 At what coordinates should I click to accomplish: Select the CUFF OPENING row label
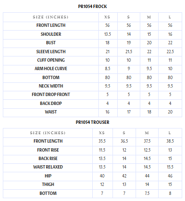pyautogui.click(x=51, y=60)
